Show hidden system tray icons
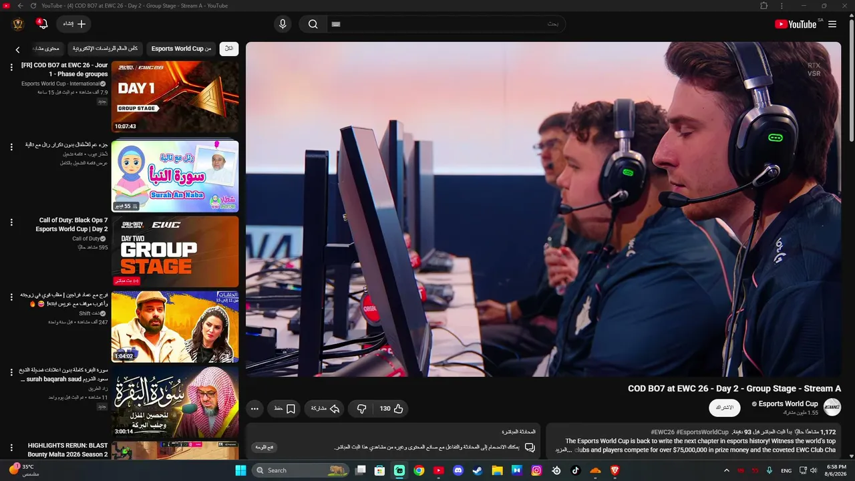This screenshot has width=855, height=481. pos(727,470)
